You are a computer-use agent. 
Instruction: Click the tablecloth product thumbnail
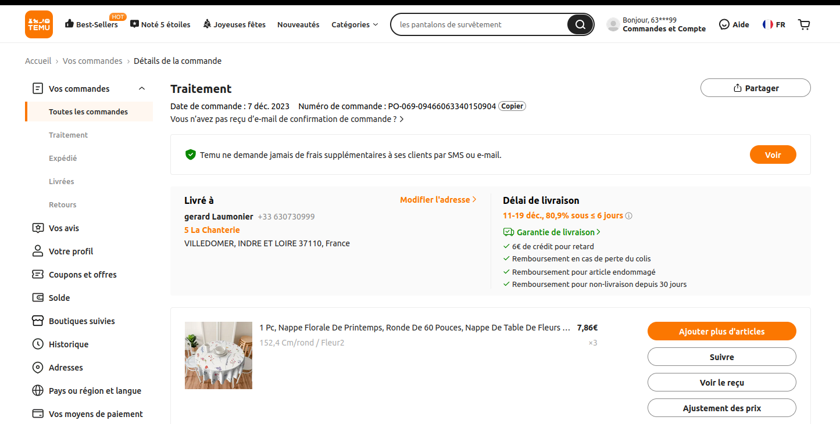tap(219, 355)
